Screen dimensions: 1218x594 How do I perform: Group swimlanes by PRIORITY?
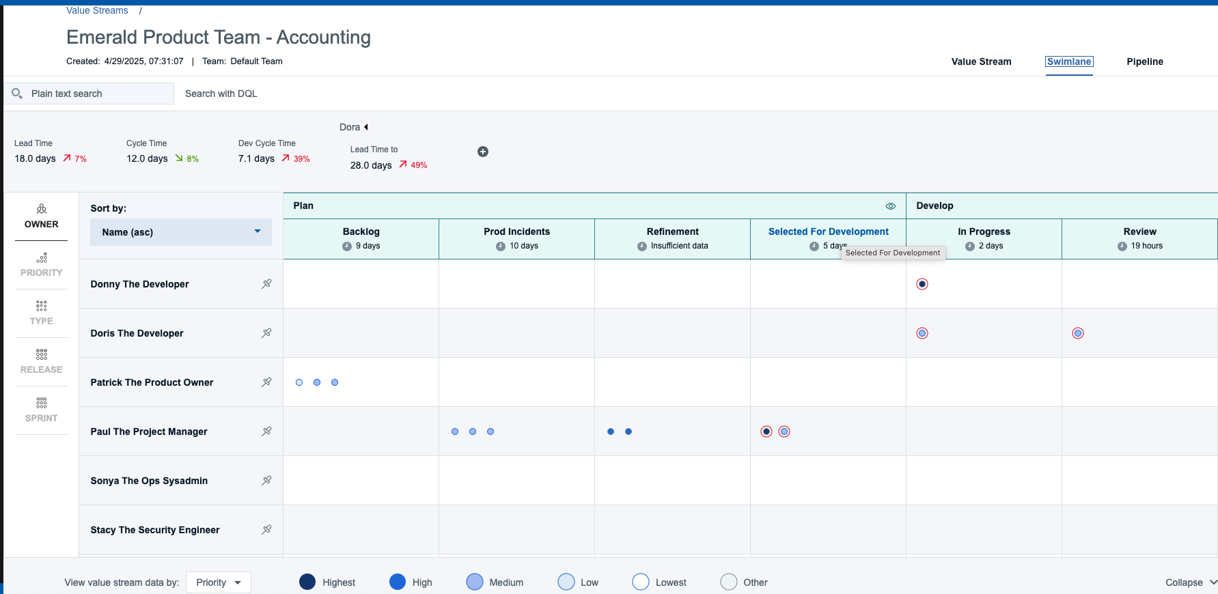42,264
